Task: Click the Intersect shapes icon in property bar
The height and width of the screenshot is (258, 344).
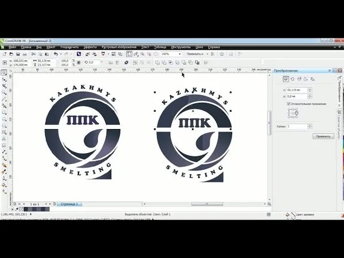Action: coord(170,62)
